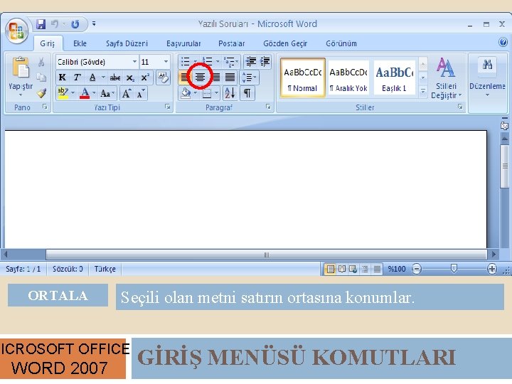
Task: Redo the last action
Action: tap(75, 24)
